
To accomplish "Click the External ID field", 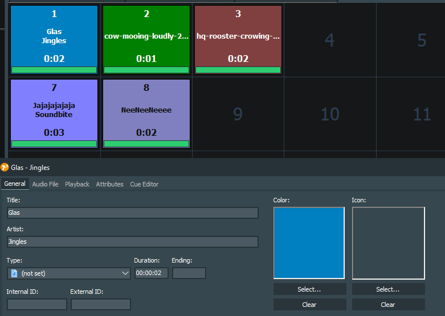I will click(101, 305).
